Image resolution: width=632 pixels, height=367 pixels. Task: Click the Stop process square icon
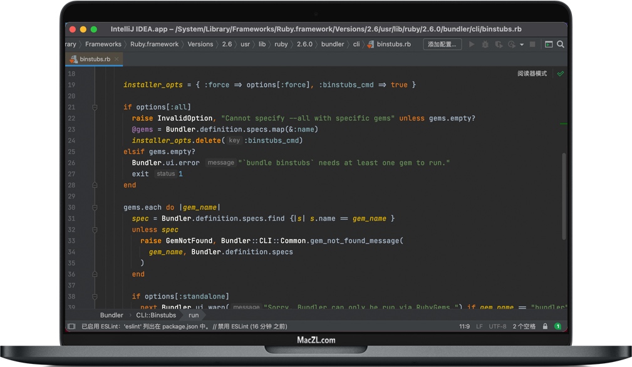coord(532,44)
